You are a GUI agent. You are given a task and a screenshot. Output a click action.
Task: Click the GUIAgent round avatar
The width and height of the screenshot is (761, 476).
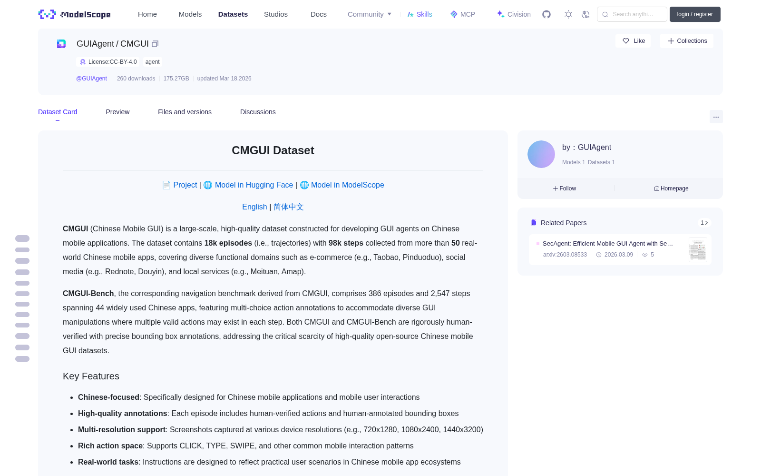(541, 154)
